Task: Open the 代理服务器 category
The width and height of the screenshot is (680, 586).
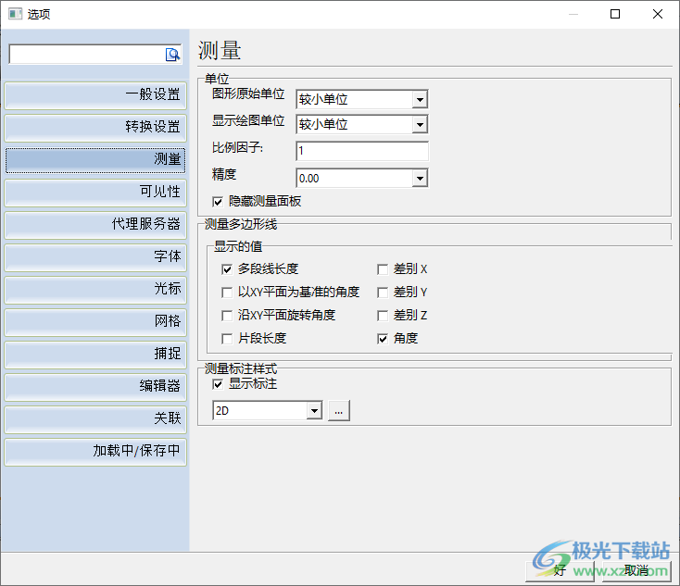Action: coord(95,225)
